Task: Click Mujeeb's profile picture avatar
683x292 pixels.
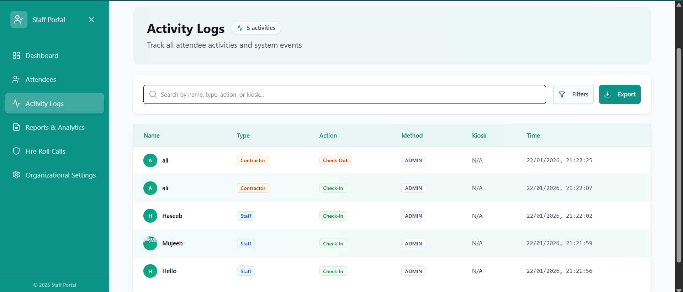Action: pyautogui.click(x=150, y=243)
